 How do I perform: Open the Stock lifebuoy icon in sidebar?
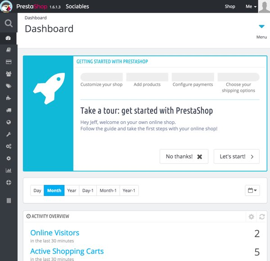pyautogui.click(x=9, y=182)
